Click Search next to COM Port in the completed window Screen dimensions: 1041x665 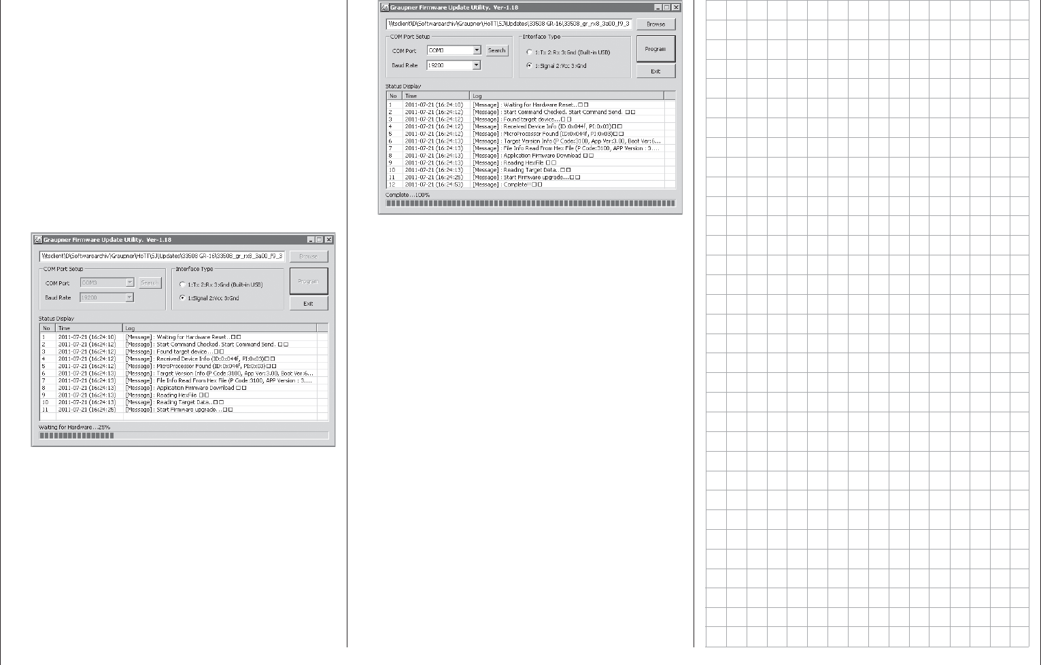497,50
